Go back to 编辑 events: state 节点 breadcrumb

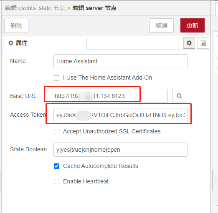point(35,8)
